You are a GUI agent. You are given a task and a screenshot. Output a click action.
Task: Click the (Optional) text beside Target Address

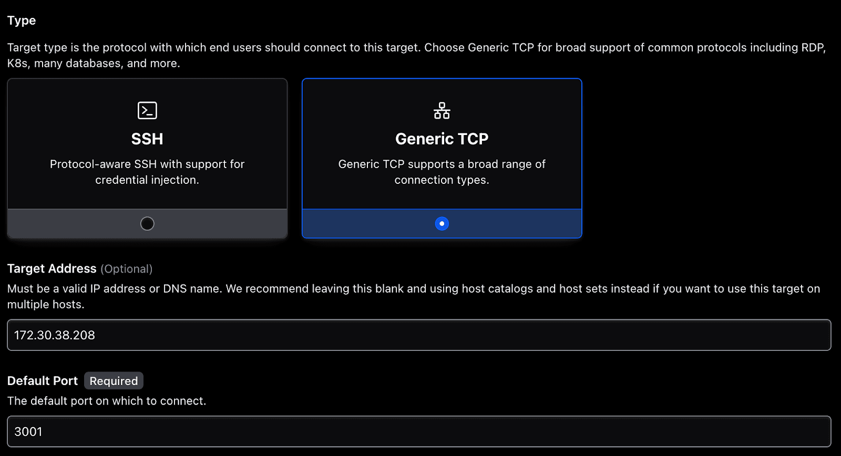coord(126,269)
